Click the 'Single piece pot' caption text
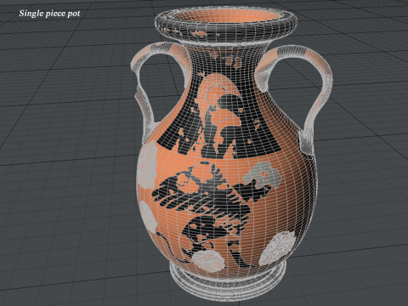This screenshot has width=408, height=306. pos(49,14)
